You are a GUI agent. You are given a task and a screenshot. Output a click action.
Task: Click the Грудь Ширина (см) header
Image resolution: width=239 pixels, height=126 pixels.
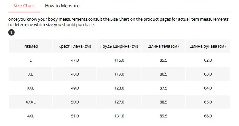point(119,46)
